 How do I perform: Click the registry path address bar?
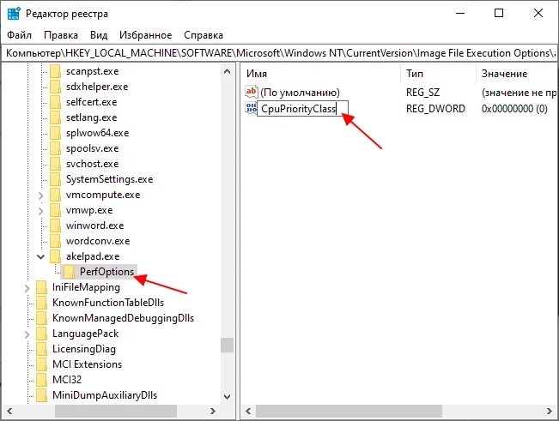280,53
